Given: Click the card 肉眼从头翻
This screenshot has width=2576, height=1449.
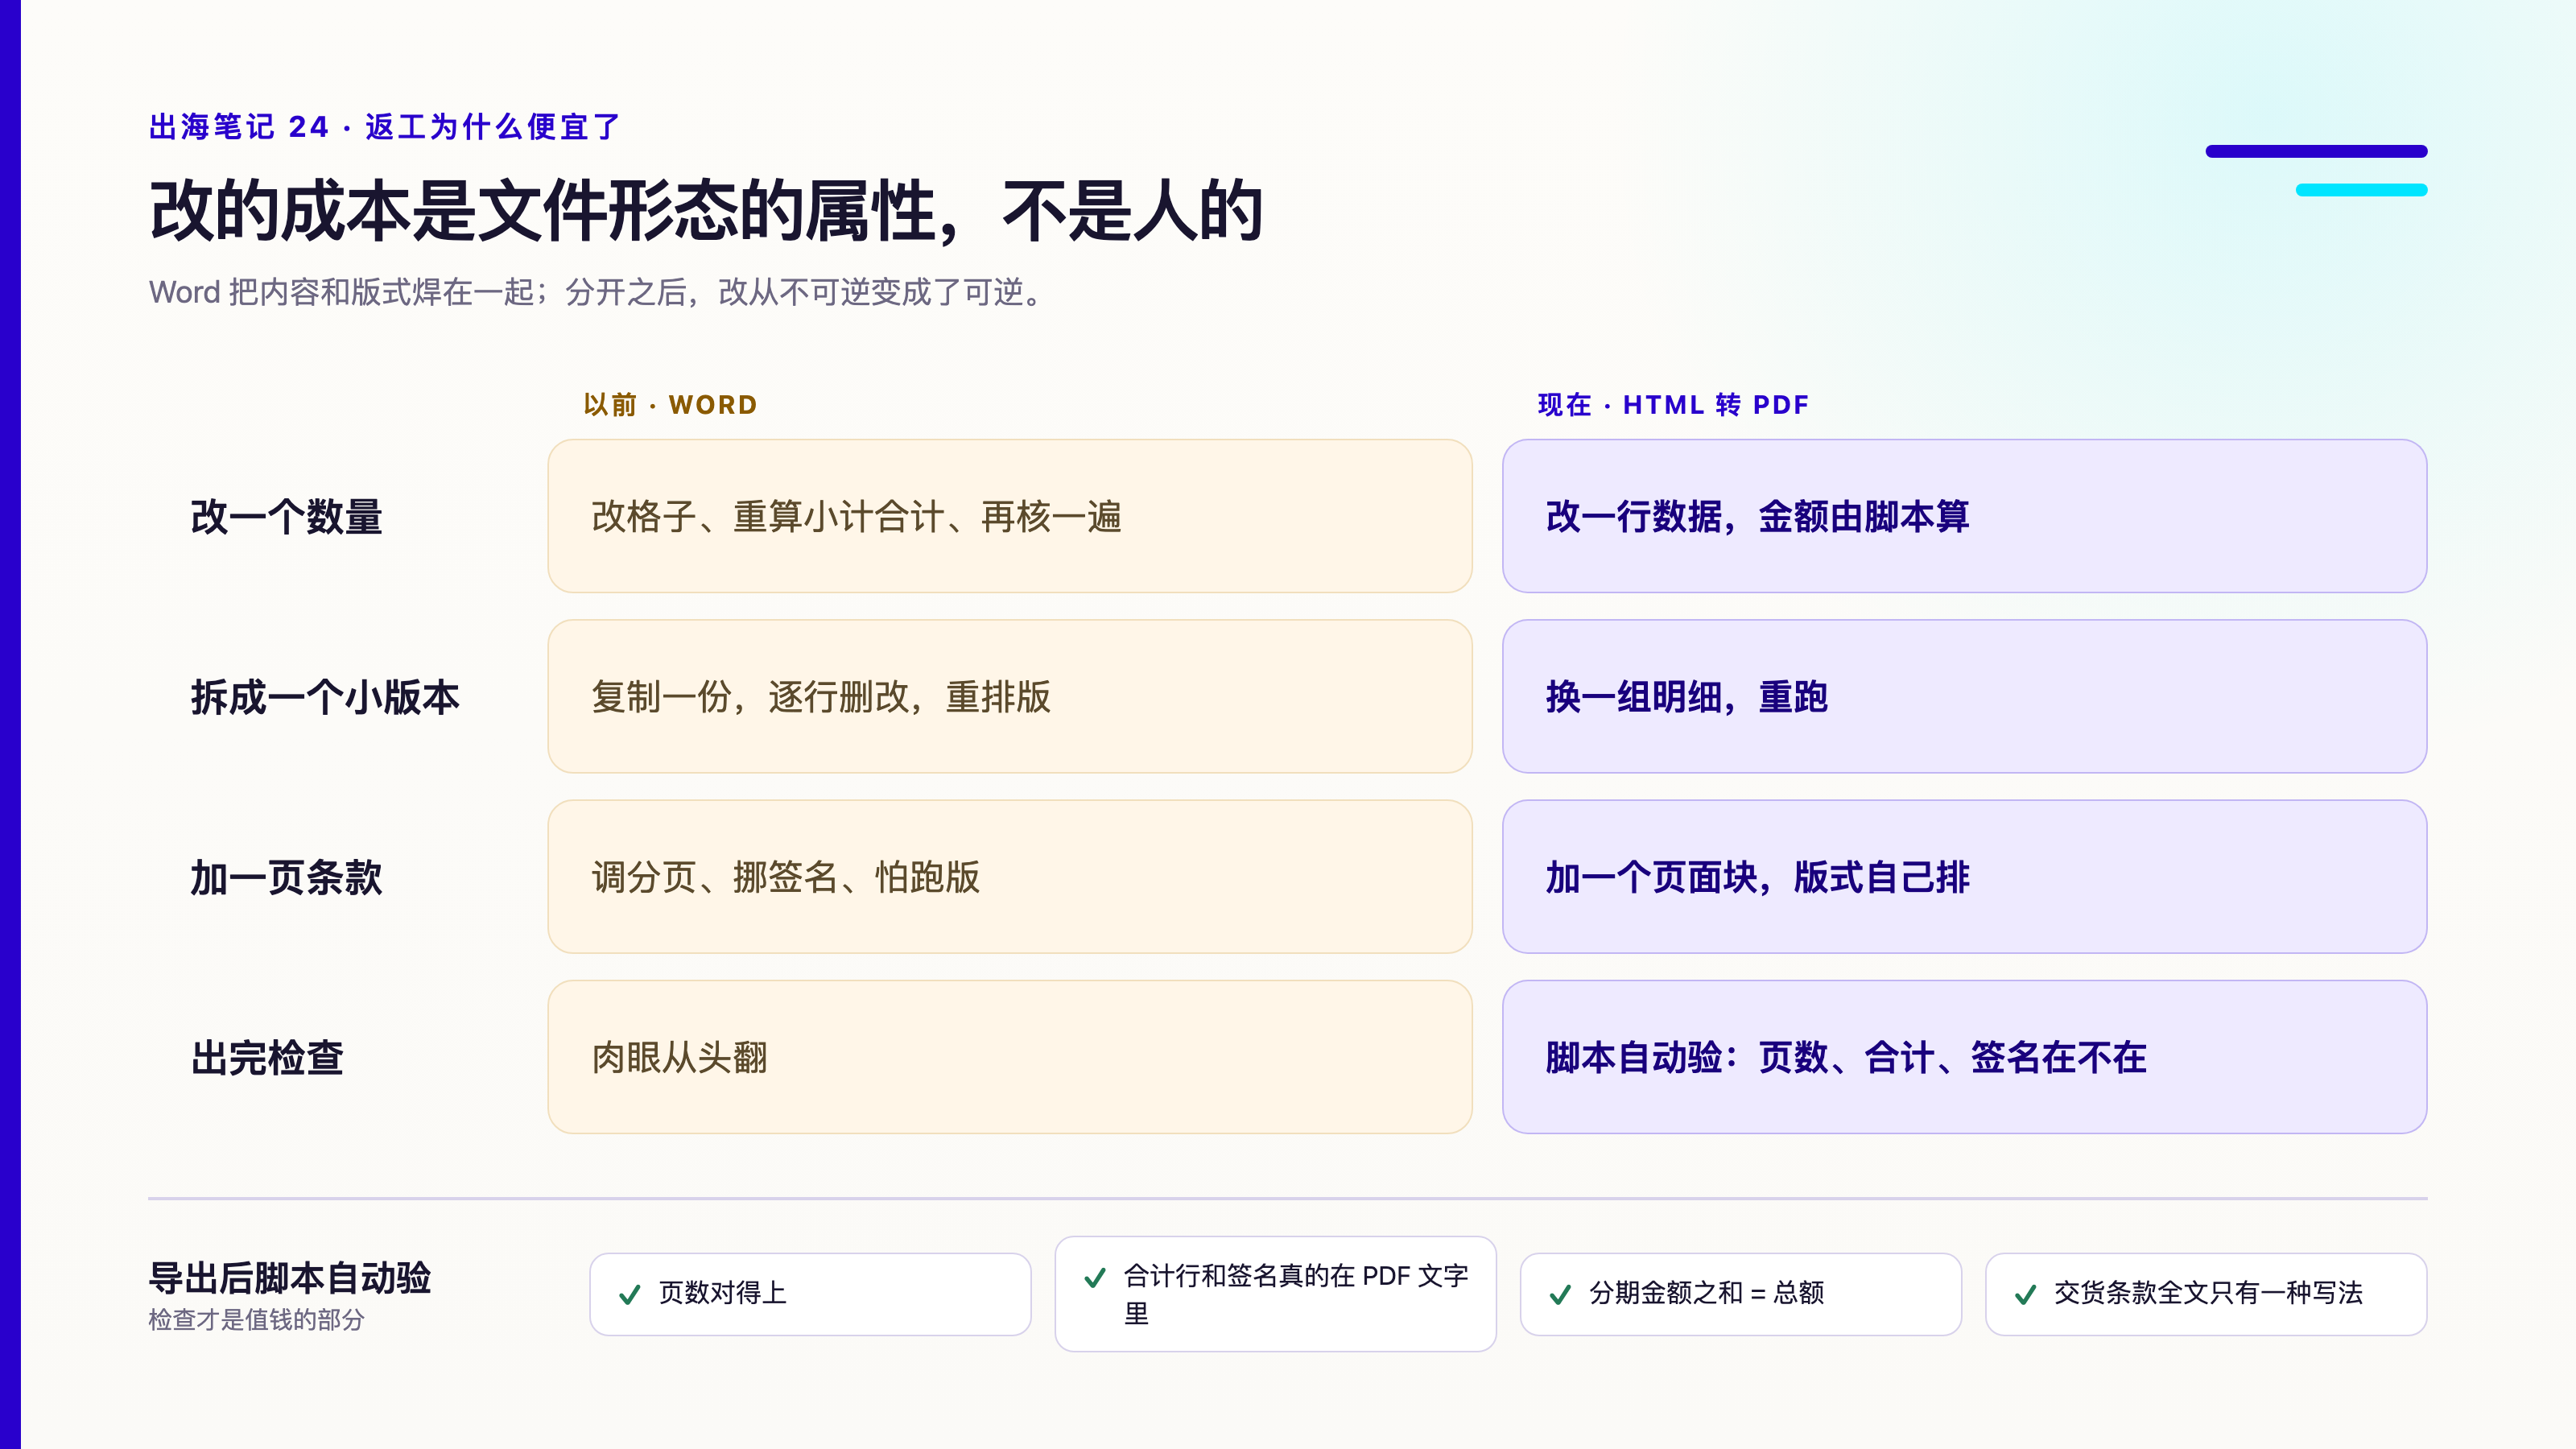Looking at the screenshot, I should pyautogui.click(x=1010, y=1057).
